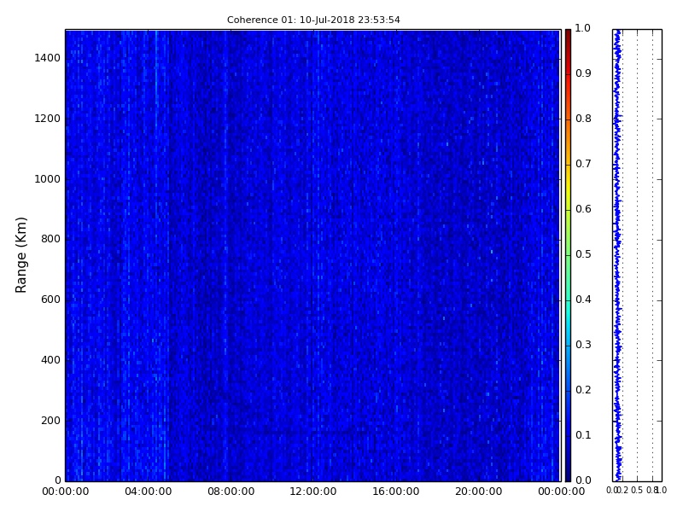Click the 08:00:00 time axis label
Viewport: 683px width, 512px height.
click(x=231, y=492)
